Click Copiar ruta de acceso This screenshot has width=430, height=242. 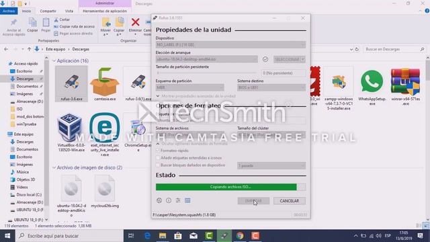(74, 27)
